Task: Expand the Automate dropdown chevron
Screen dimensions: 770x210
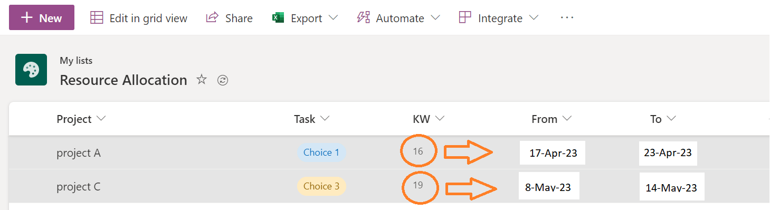Action: click(435, 18)
